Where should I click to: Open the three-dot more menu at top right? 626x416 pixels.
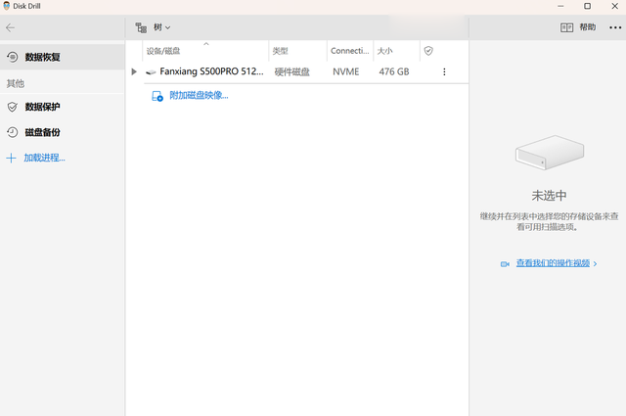click(615, 27)
